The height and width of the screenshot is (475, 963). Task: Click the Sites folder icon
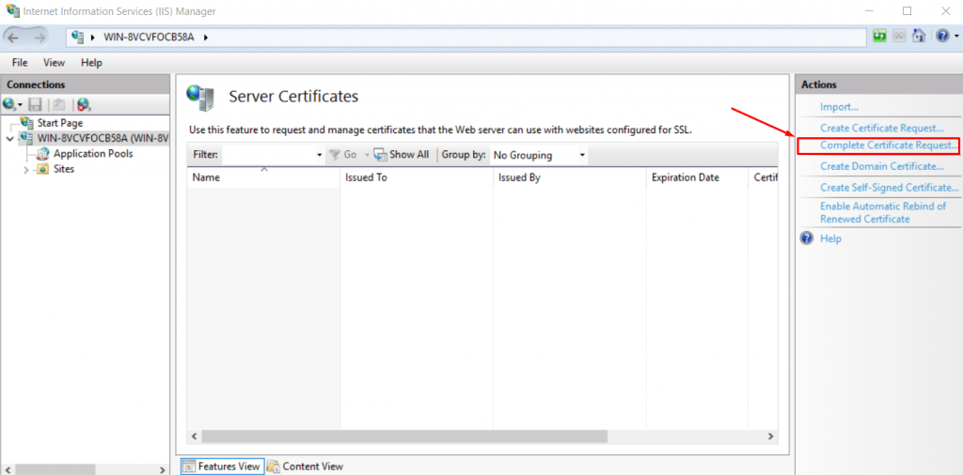pyautogui.click(x=43, y=169)
